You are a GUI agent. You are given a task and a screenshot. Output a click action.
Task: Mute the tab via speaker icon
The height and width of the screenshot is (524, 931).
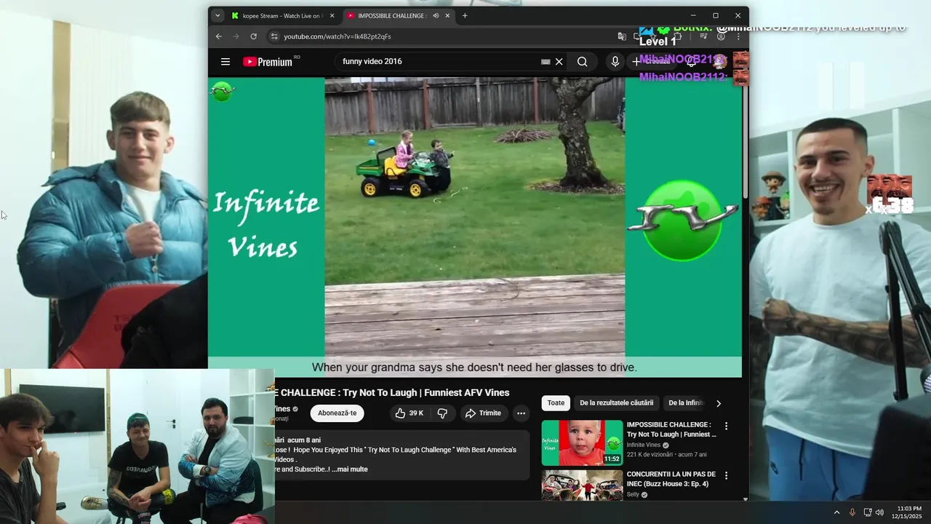click(x=436, y=15)
